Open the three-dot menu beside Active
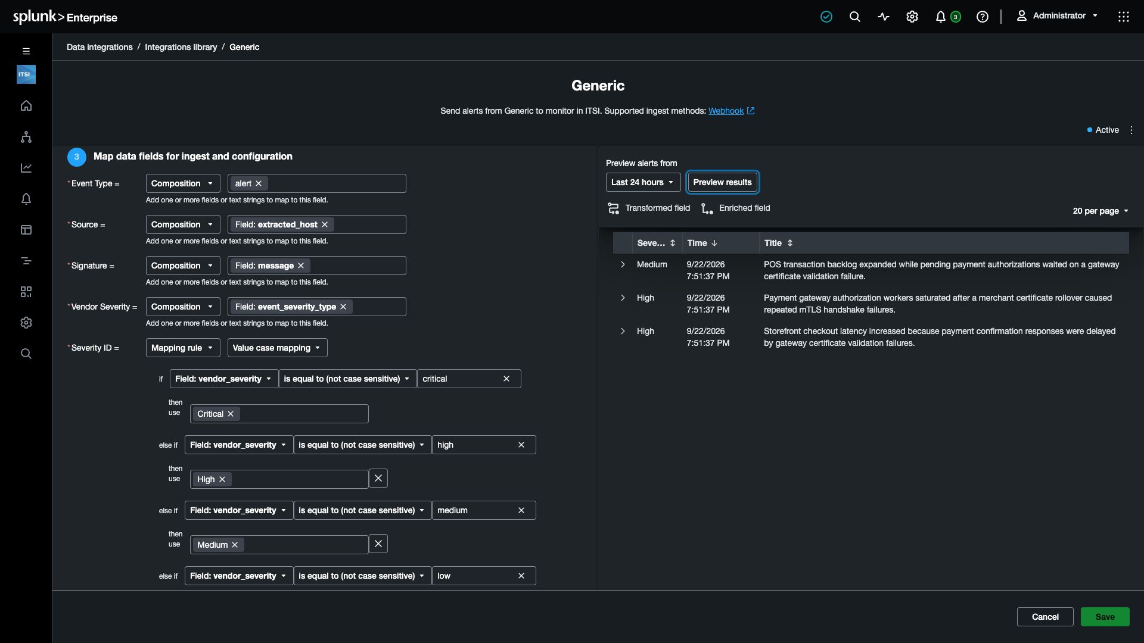The height and width of the screenshot is (643, 1144). pos(1131,130)
